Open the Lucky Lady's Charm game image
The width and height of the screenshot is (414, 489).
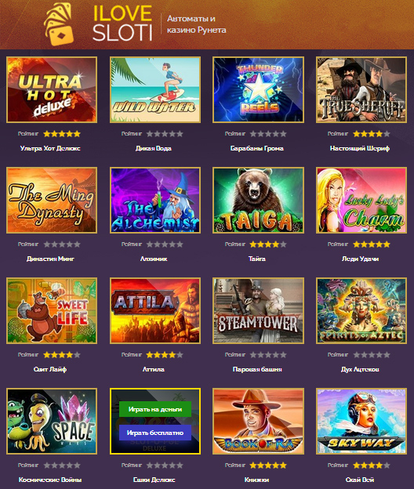pos(361,200)
